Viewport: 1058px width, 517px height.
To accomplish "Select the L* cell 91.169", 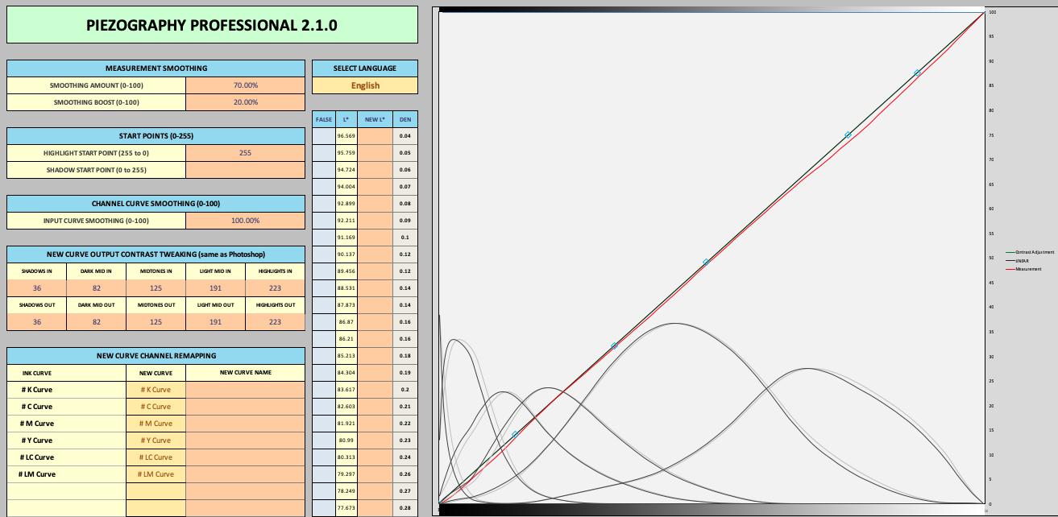I will click(346, 238).
